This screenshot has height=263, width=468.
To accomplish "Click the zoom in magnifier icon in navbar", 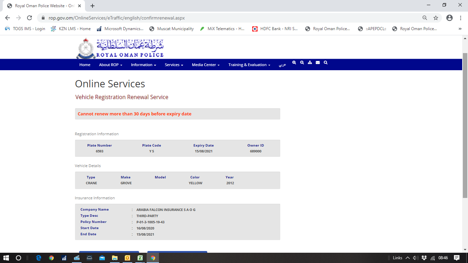I will click(294, 63).
